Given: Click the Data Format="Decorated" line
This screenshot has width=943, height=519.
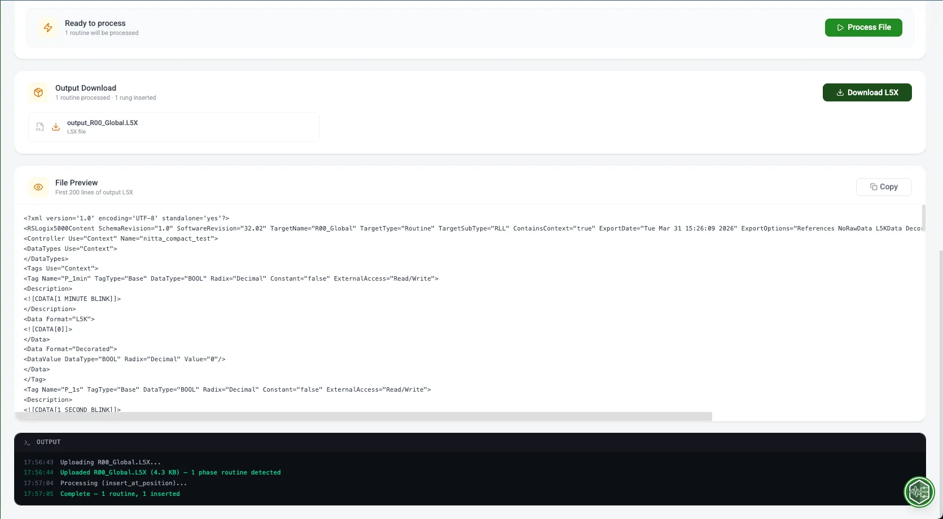Looking at the screenshot, I should [x=71, y=349].
